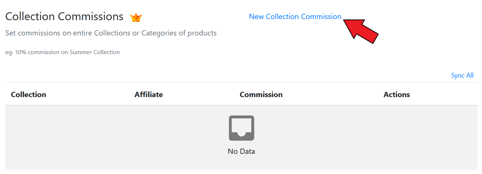Screen dimensions: 482x174
Task: Click the crown icon beside Collection Commissions
Action: [136, 18]
